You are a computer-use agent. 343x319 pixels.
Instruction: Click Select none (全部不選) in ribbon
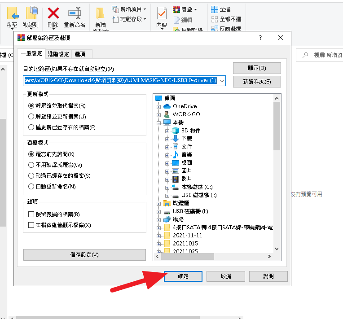[x=226, y=19]
